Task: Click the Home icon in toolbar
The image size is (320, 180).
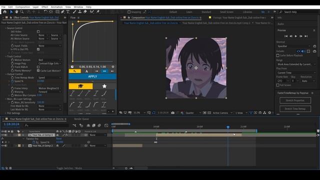Action: point(4,12)
